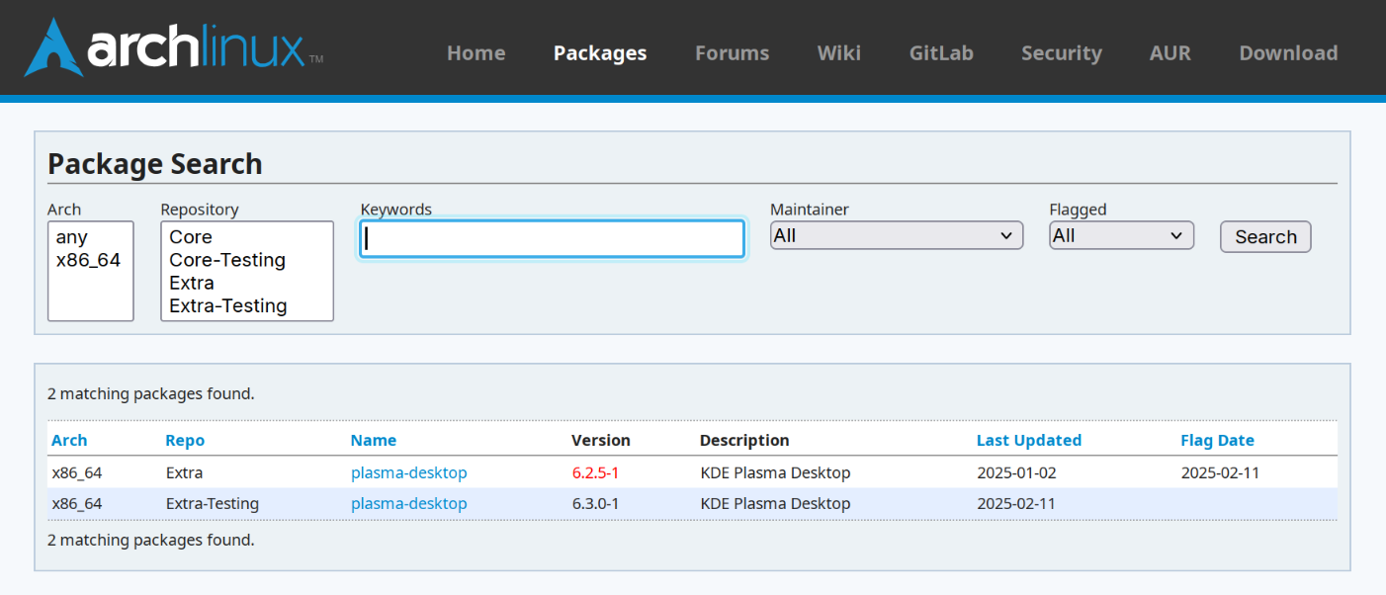Sort results by Arch column

coord(69,441)
